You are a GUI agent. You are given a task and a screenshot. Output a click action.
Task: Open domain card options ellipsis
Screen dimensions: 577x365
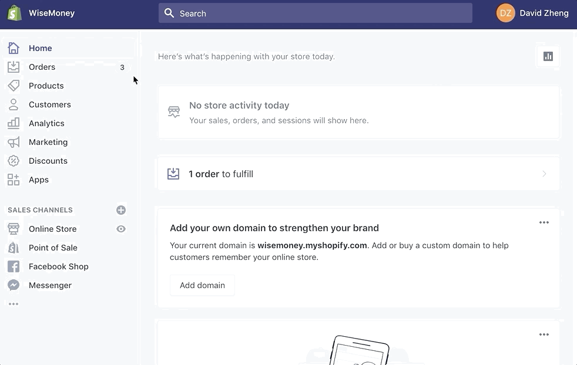click(544, 222)
